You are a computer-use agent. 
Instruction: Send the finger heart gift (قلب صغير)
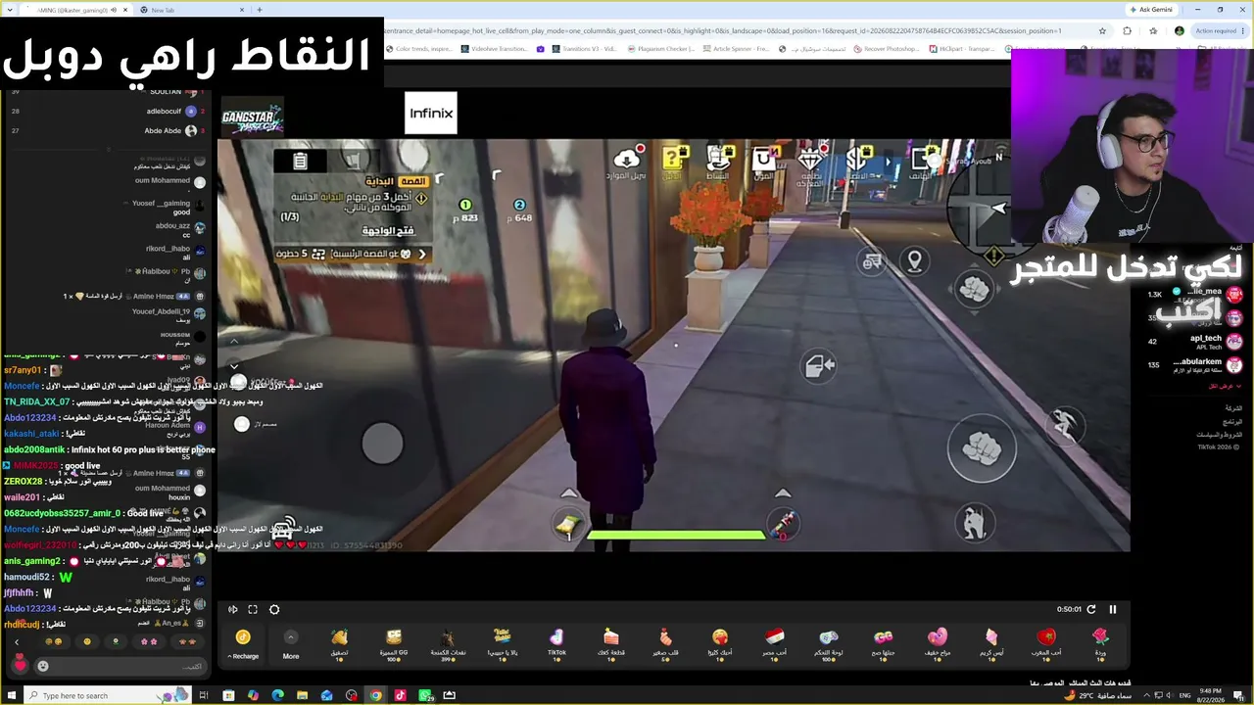click(x=665, y=643)
